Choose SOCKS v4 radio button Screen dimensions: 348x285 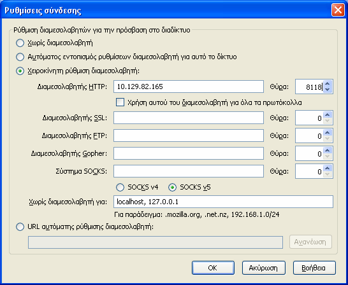(x=120, y=187)
